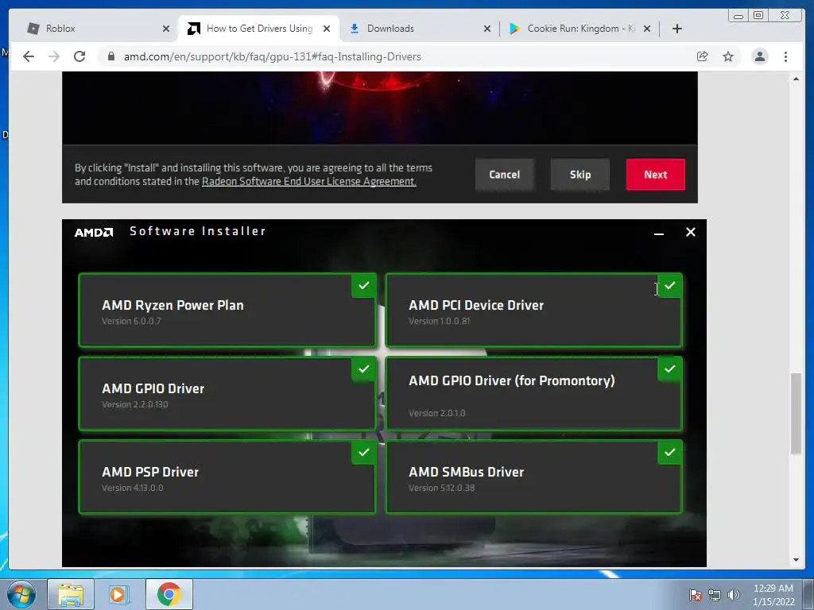Toggle the AMD PCI Device Driver checkbox

pyautogui.click(x=669, y=286)
